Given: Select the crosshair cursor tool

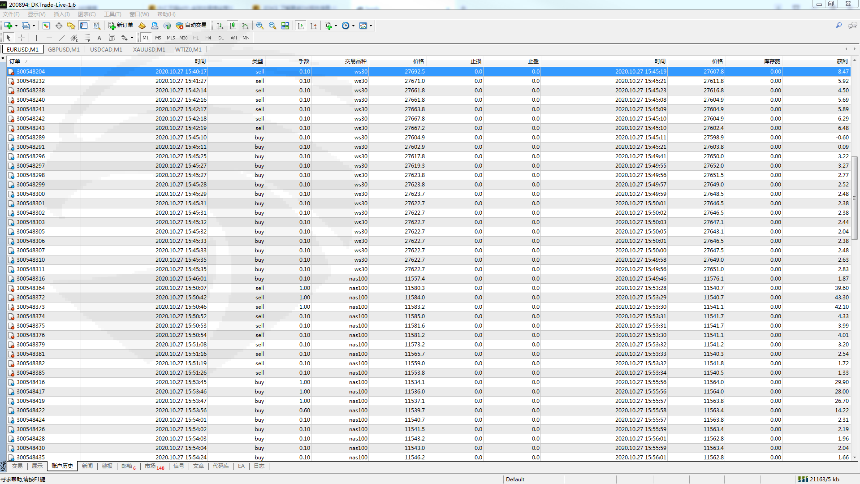Looking at the screenshot, I should pyautogui.click(x=21, y=38).
